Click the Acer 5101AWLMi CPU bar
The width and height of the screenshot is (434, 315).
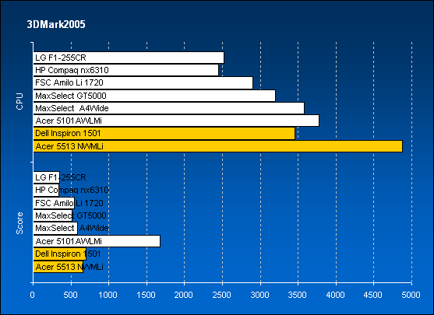(176, 121)
